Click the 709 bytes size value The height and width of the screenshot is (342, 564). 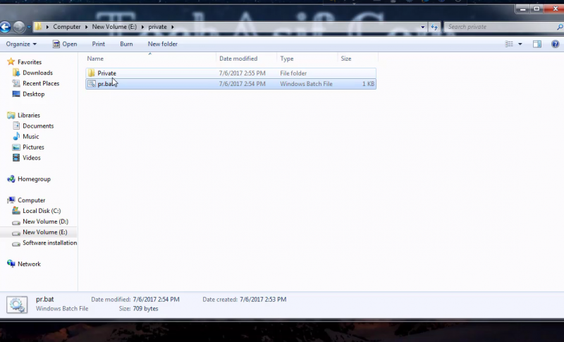click(x=145, y=309)
